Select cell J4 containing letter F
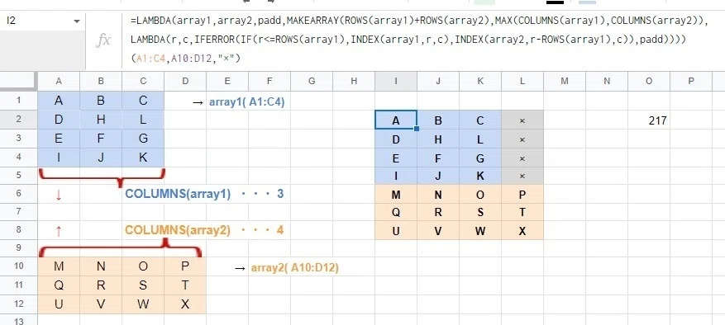This screenshot has width=725, height=325. point(438,158)
